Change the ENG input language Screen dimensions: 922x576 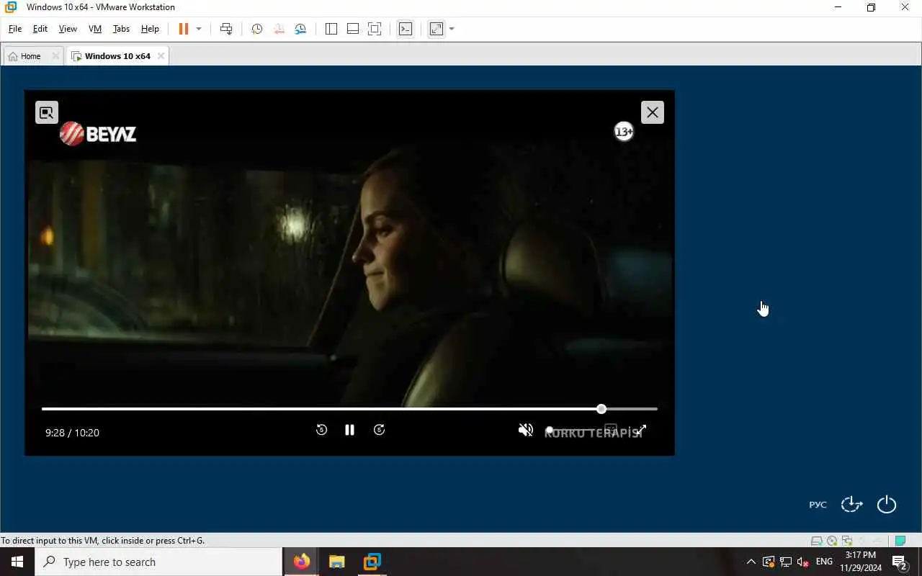(x=825, y=562)
